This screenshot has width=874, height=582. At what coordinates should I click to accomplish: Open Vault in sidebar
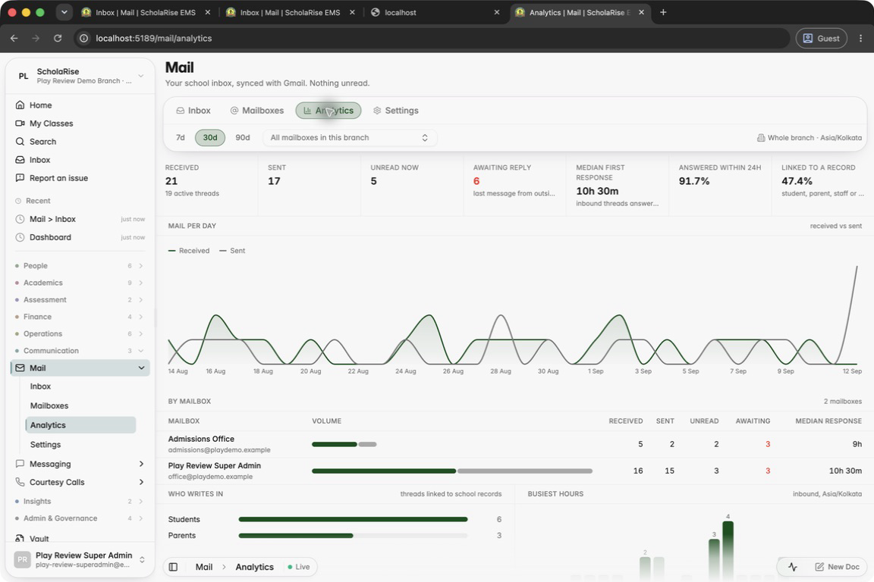pos(39,538)
